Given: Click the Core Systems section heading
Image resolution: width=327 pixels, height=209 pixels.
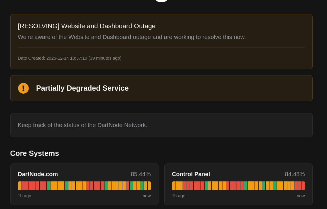Looking at the screenshot, I should [x=34, y=154].
